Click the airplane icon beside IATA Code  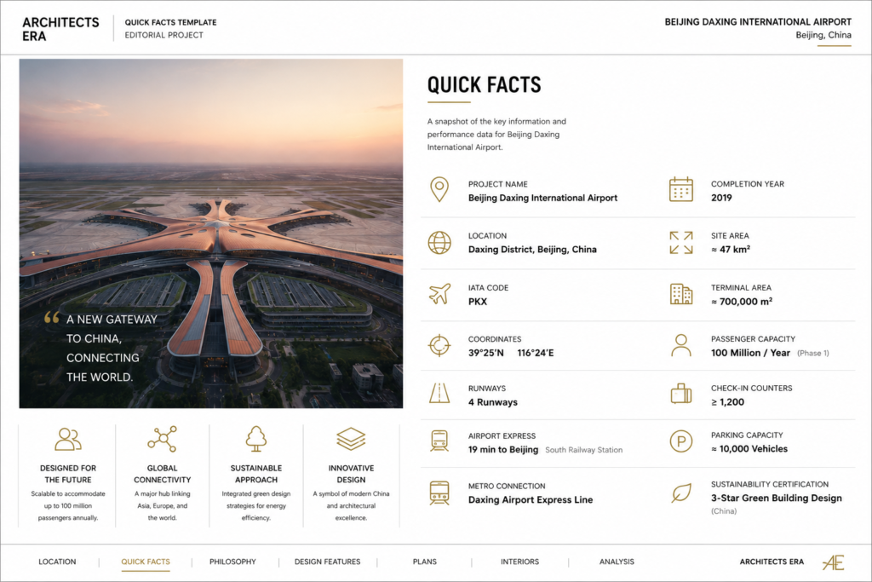click(x=439, y=294)
